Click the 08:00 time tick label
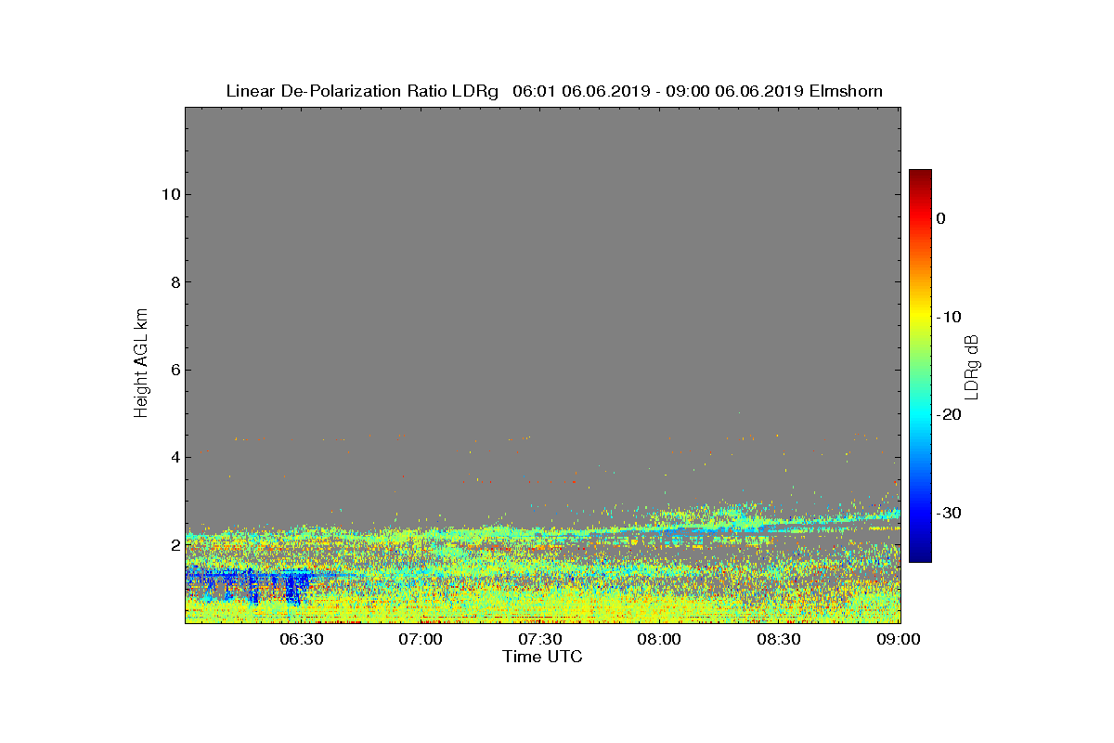The height and width of the screenshot is (743, 1114). (660, 639)
